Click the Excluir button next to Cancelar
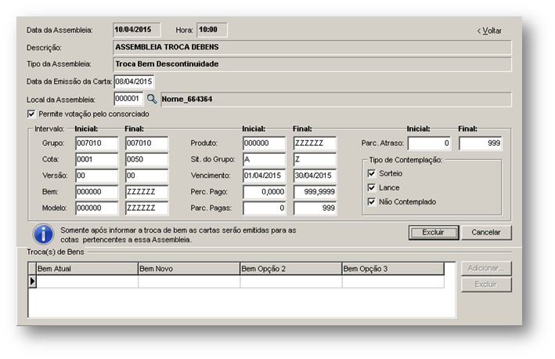The height and width of the screenshot is (359, 555). tap(434, 233)
